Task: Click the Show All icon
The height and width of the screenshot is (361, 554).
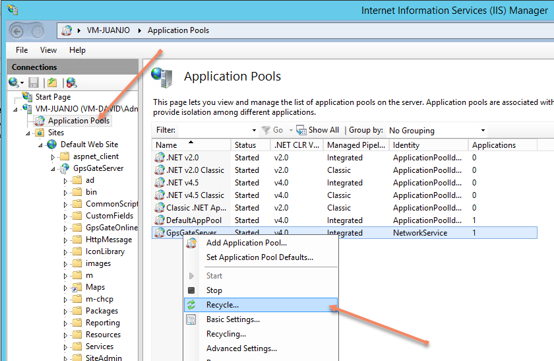Action: pyautogui.click(x=301, y=130)
